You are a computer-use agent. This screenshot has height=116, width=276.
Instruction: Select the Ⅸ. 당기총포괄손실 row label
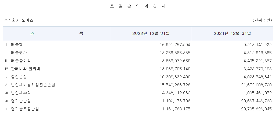tap(22, 109)
